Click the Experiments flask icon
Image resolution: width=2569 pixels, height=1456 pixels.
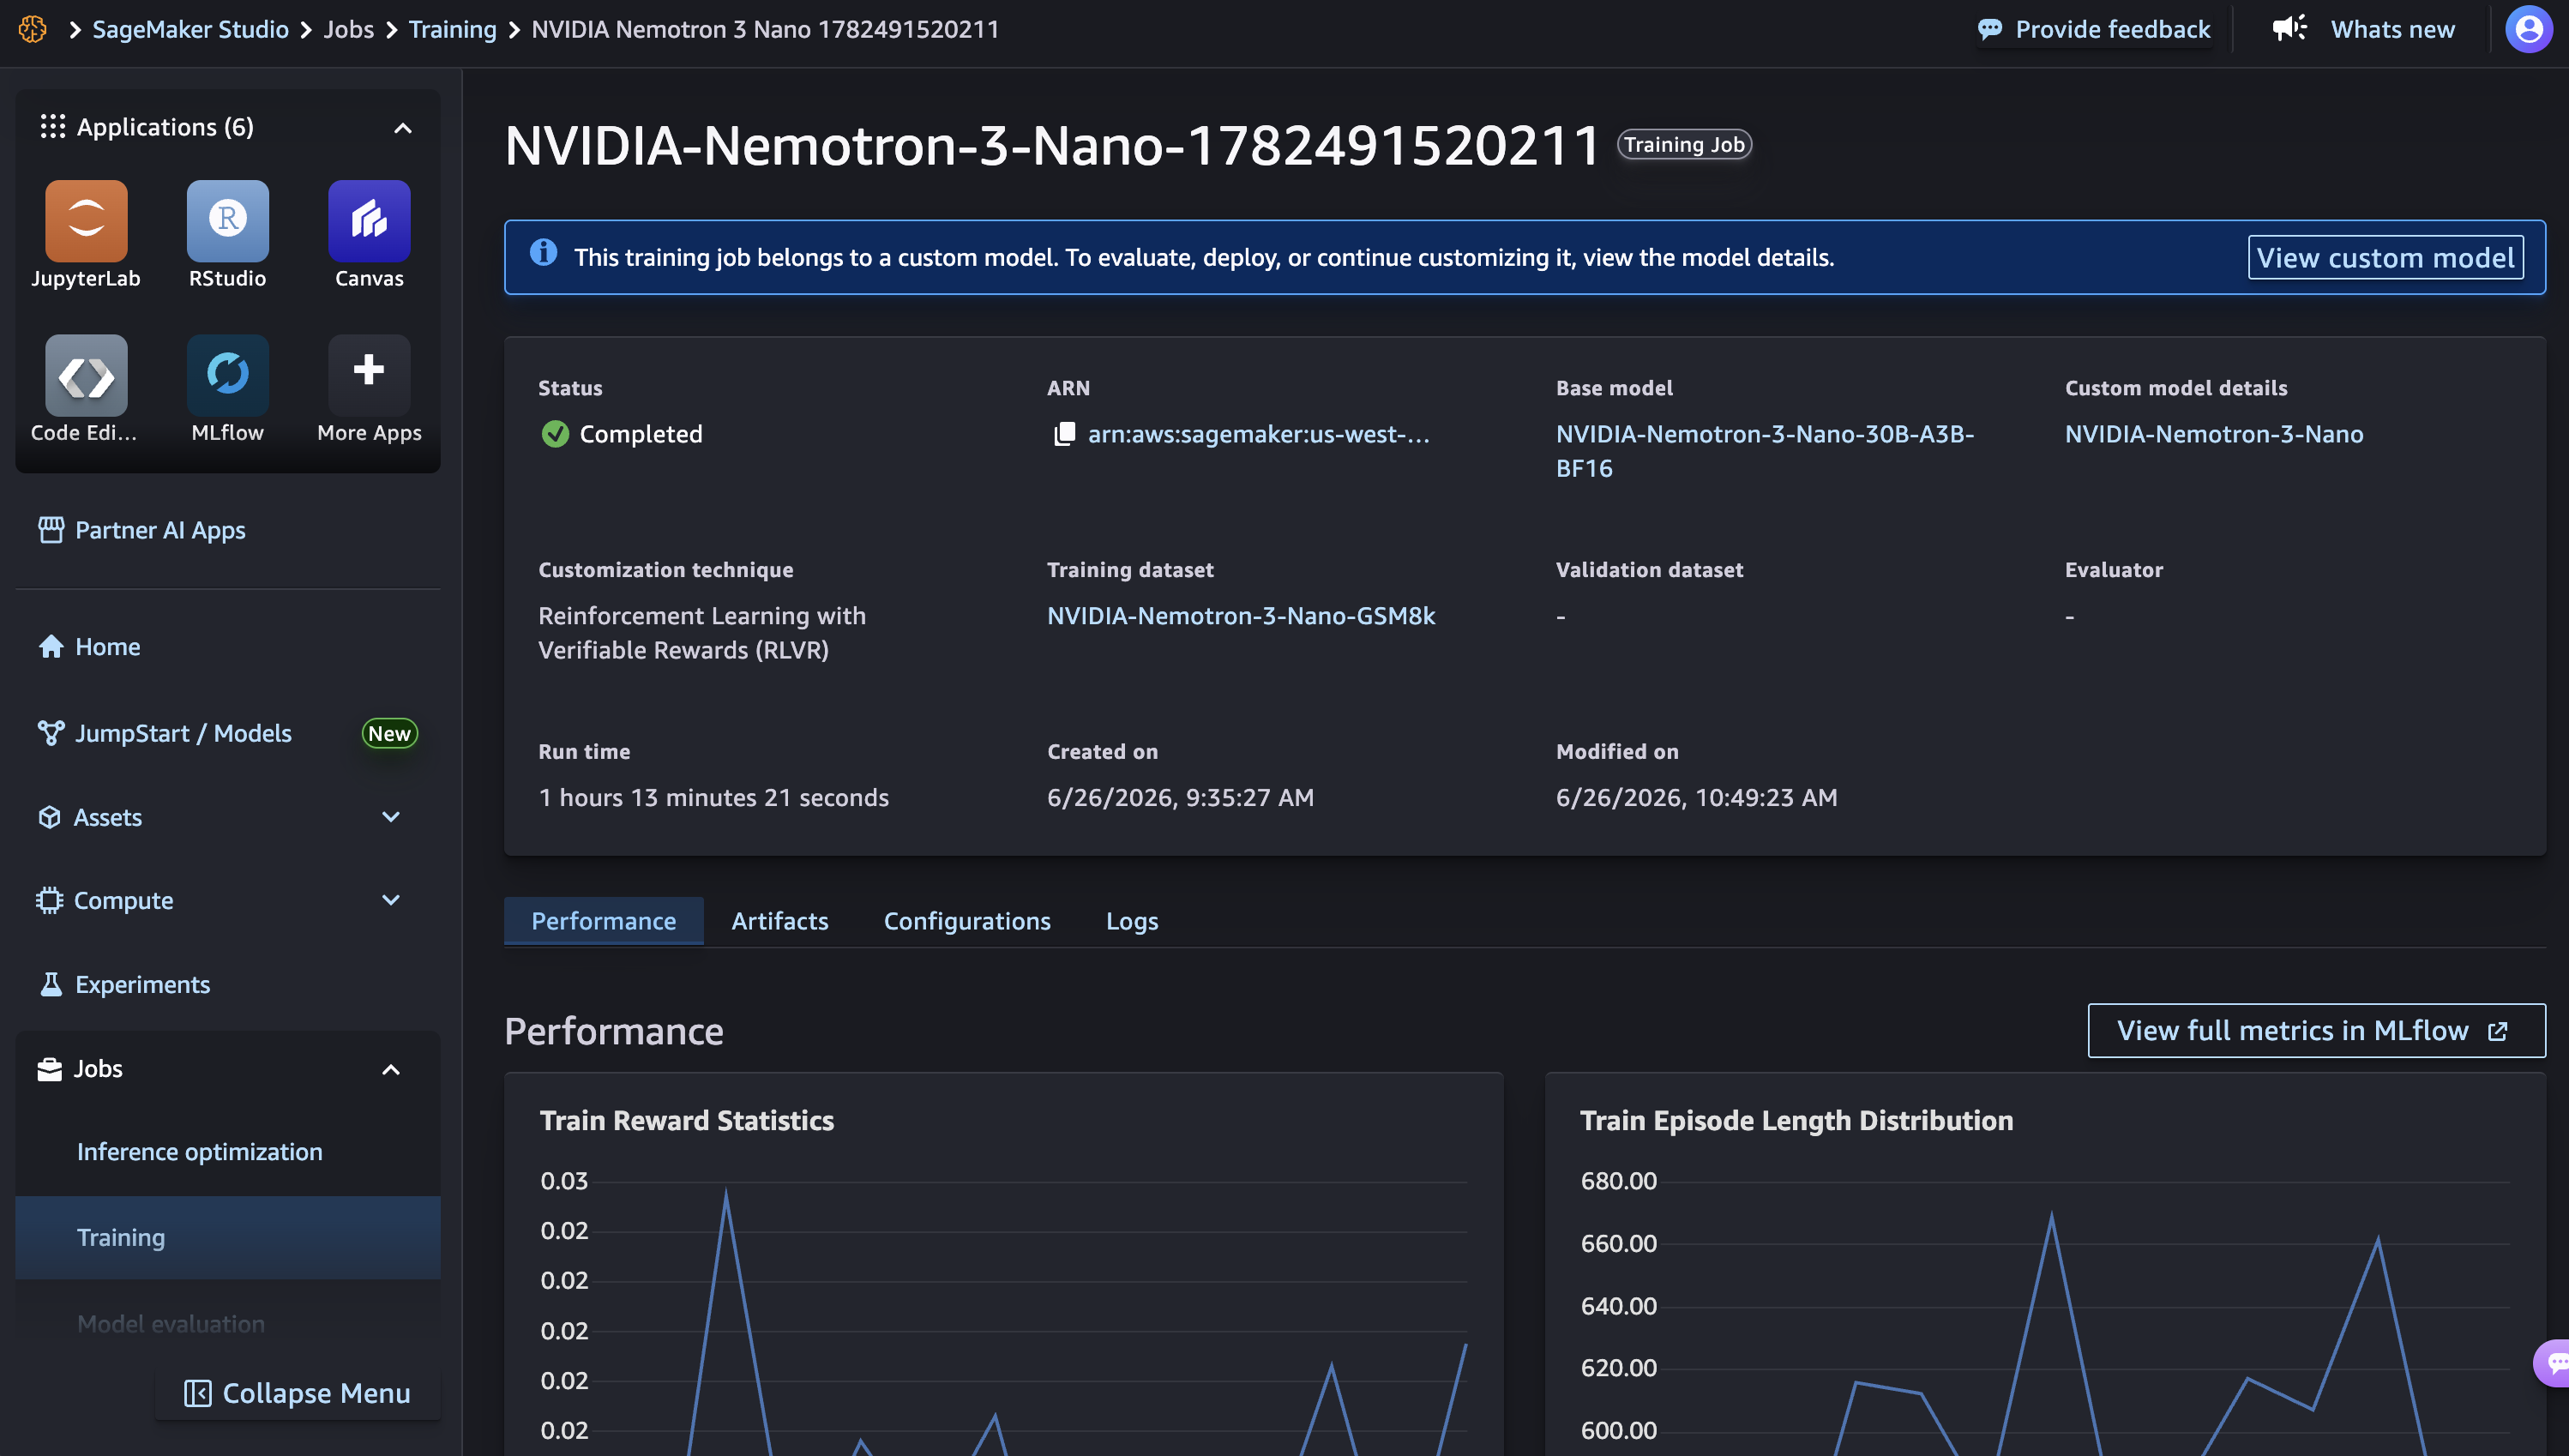[x=51, y=985]
